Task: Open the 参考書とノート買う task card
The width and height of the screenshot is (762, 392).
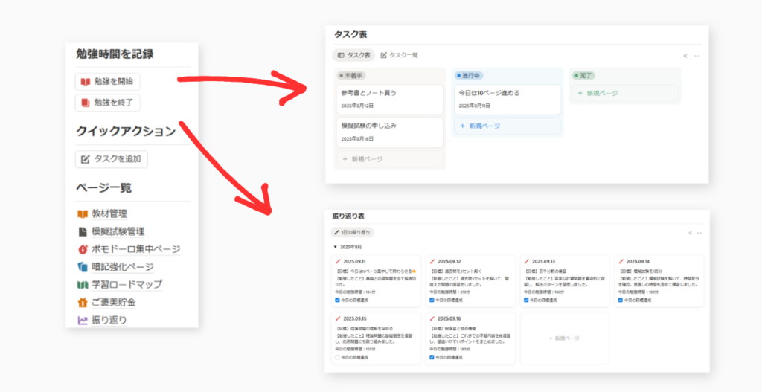Action: 388,99
